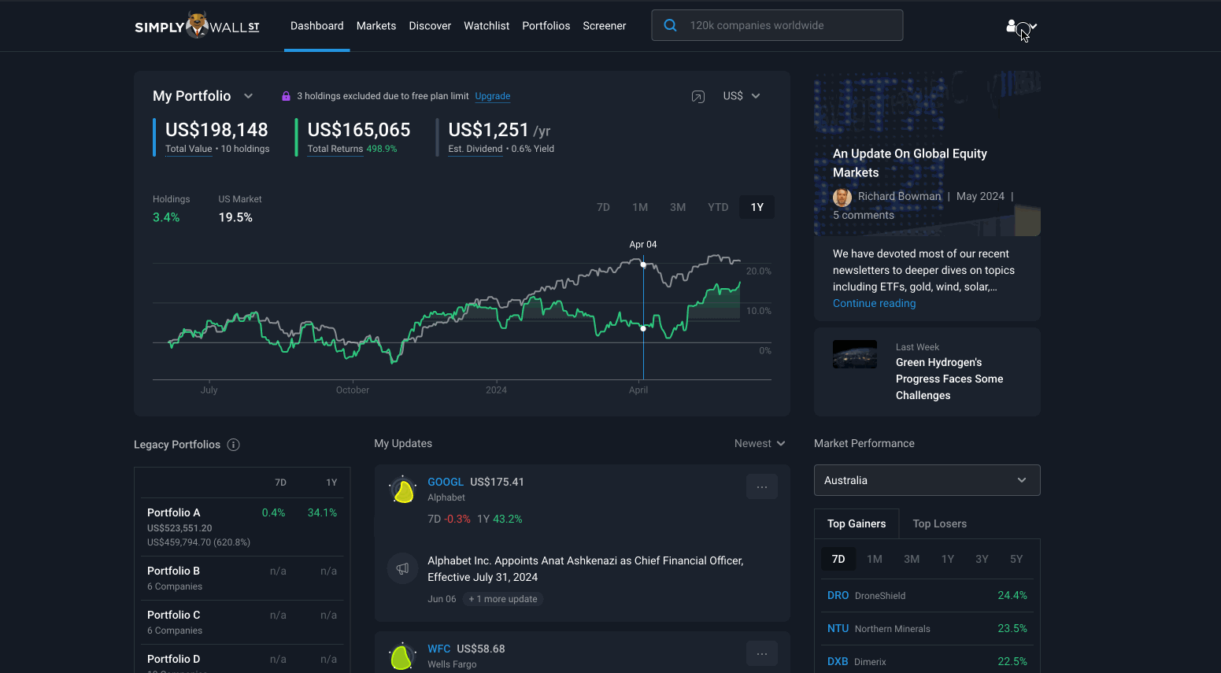Open the Portfolios page
Screen dimensions: 1221x673
coord(546,26)
